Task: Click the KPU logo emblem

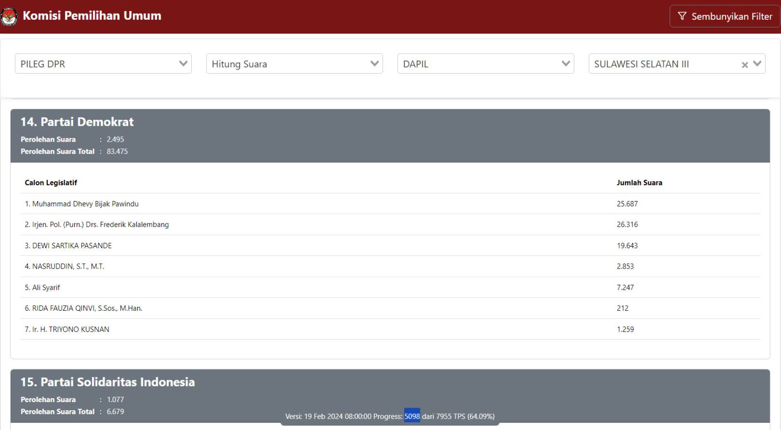Action: pyautogui.click(x=9, y=16)
